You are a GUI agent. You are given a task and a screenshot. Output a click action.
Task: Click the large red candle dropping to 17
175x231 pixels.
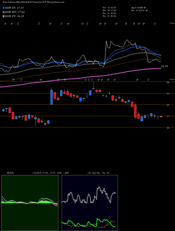click(x=135, y=111)
